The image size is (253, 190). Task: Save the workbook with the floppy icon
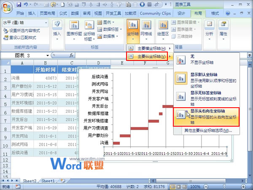coord(19,5)
